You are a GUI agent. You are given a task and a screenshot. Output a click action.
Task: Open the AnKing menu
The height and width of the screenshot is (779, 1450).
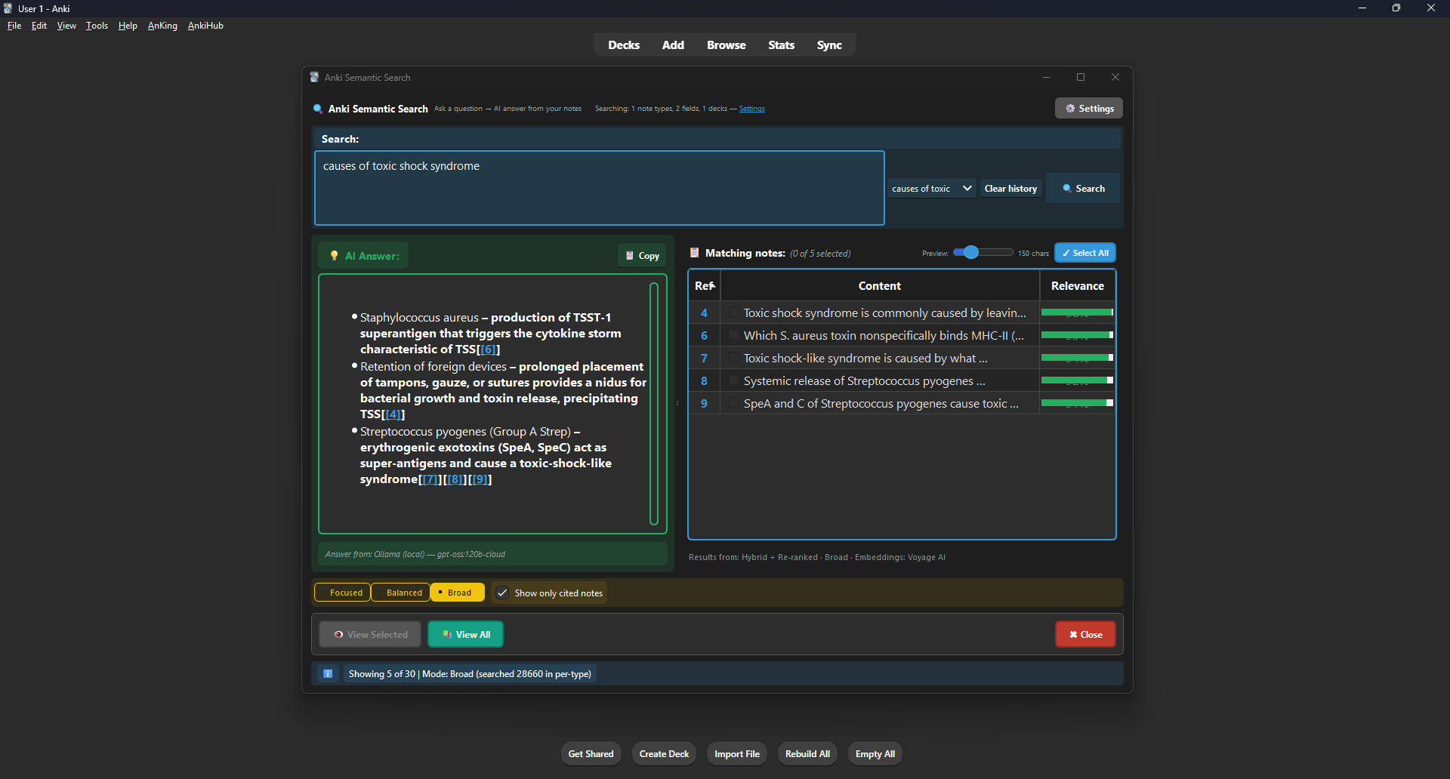tap(162, 26)
